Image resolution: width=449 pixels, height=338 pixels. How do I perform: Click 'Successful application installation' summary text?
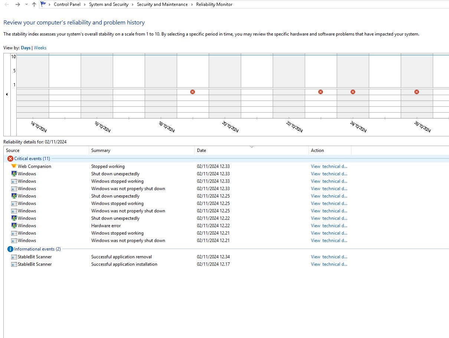[124, 264]
